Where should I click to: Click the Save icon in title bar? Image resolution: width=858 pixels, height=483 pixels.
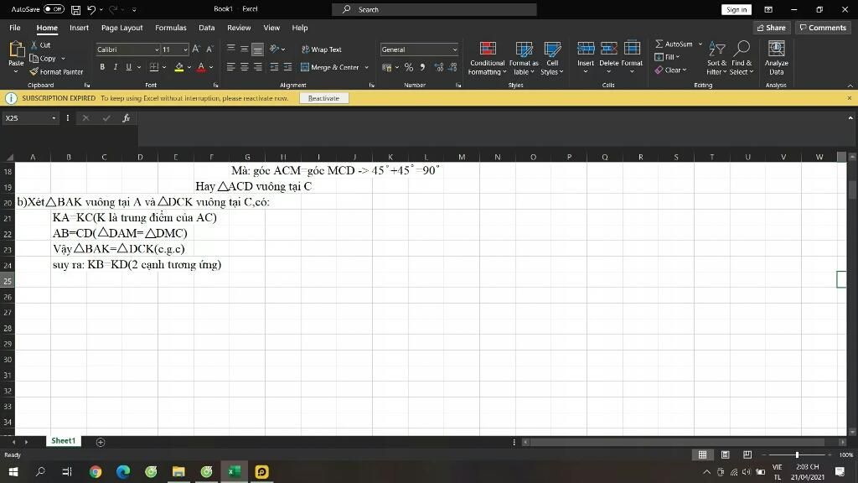(x=76, y=9)
